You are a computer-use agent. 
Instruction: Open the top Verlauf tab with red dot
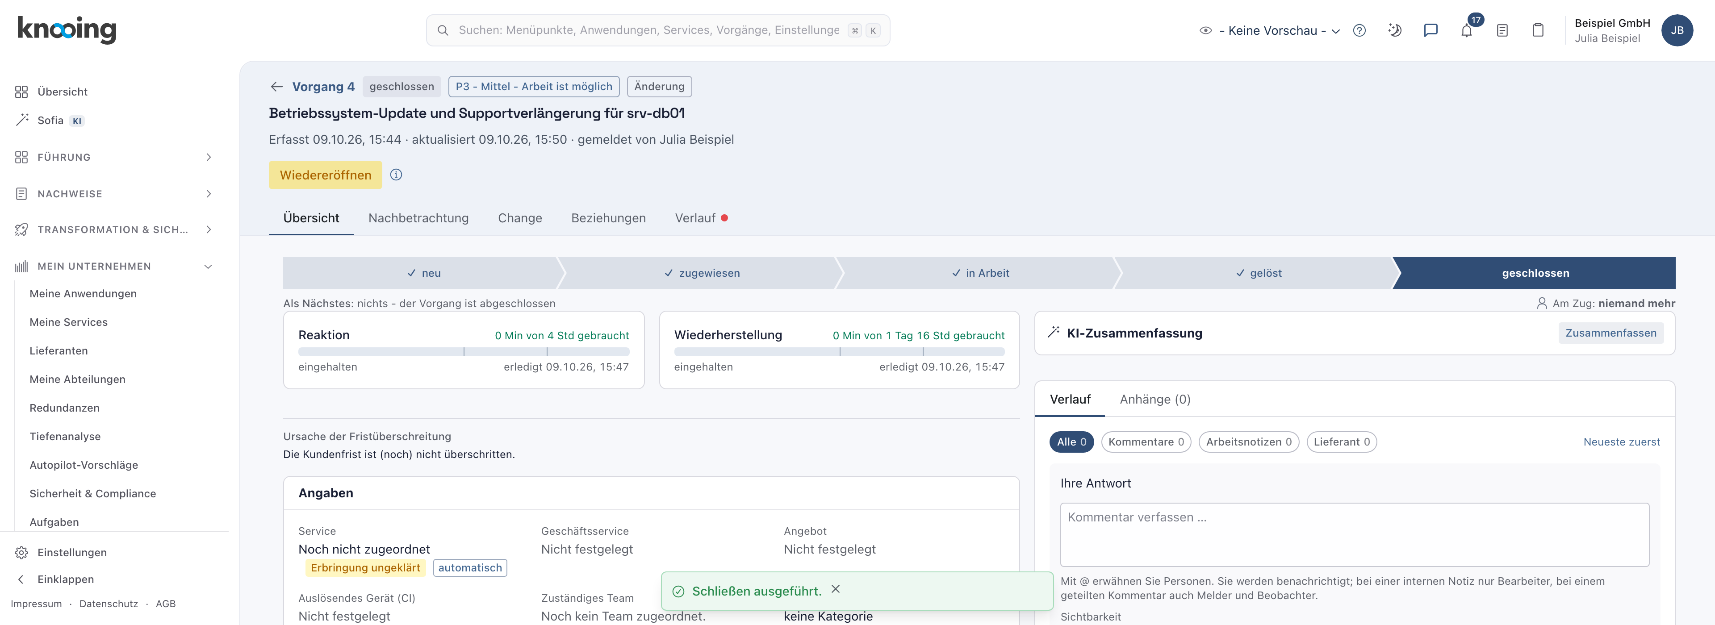(701, 218)
